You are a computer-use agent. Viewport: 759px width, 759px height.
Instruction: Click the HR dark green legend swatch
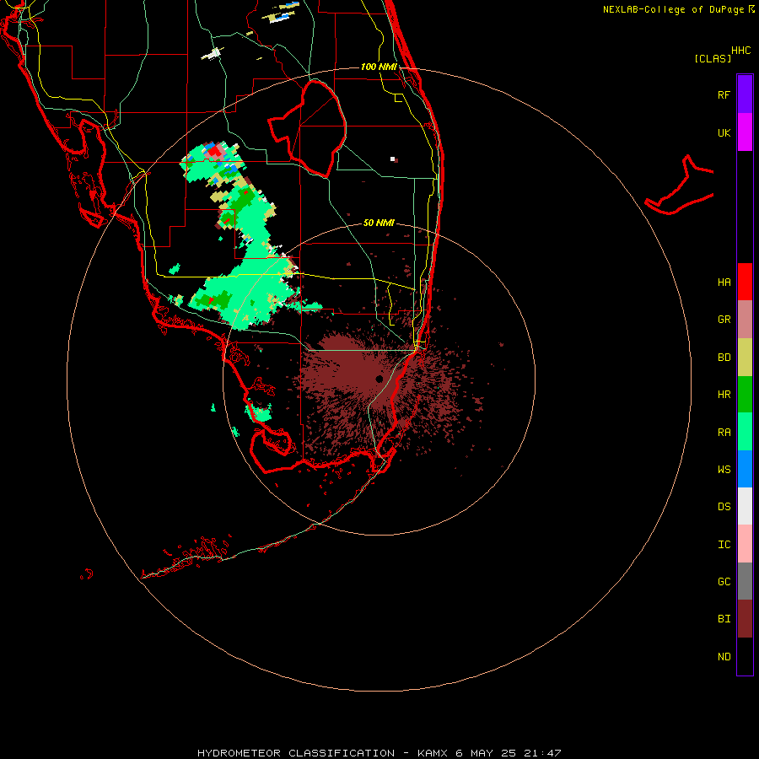[x=745, y=395]
